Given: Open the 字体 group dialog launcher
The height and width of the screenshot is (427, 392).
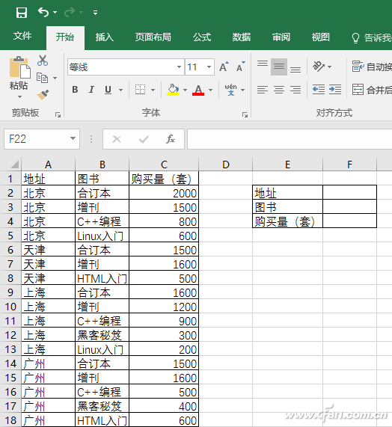Looking at the screenshot, I should 245,114.
